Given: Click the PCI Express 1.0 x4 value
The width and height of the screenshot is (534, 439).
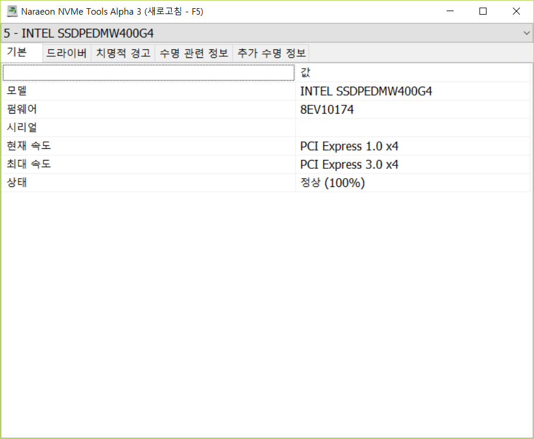Looking at the screenshot, I should pyautogui.click(x=349, y=147).
